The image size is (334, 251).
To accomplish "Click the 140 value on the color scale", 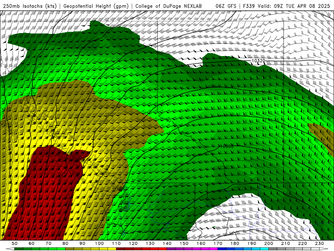I will [x=167, y=243].
